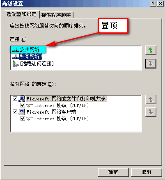Confirm with the 确定 button
This screenshot has height=180, width=165.
pyautogui.click(x=113, y=172)
